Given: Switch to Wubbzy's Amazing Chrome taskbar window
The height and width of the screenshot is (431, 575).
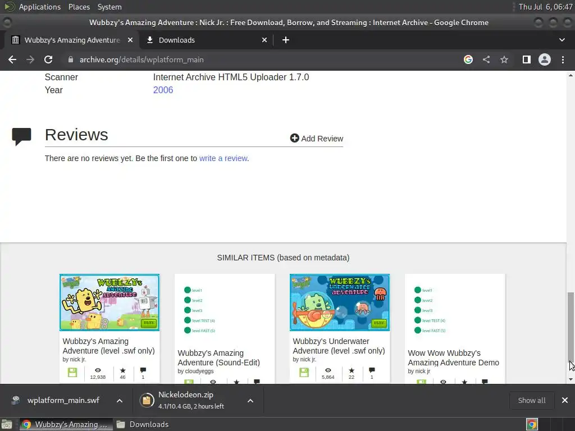Looking at the screenshot, I should (65, 424).
